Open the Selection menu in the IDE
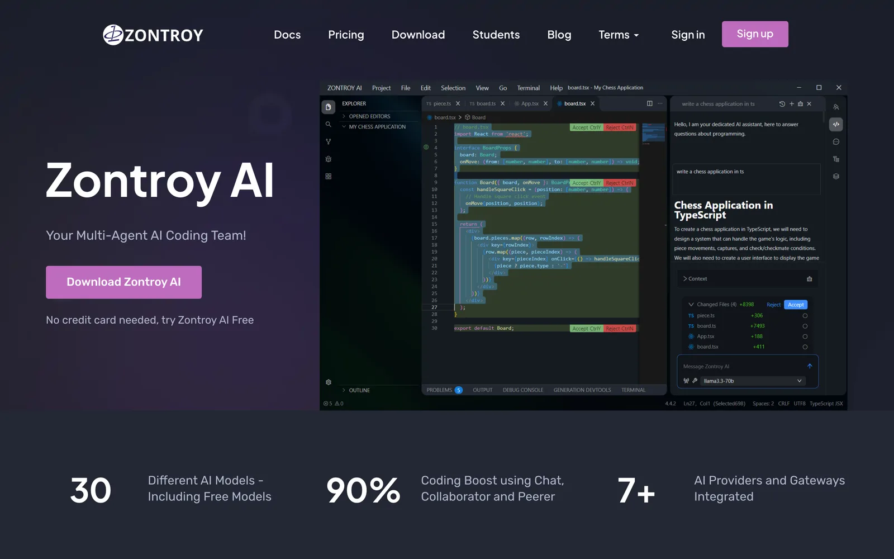This screenshot has height=559, width=894. point(453,88)
